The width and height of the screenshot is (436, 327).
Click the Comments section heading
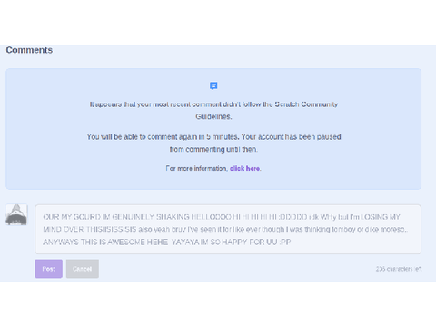click(x=29, y=50)
